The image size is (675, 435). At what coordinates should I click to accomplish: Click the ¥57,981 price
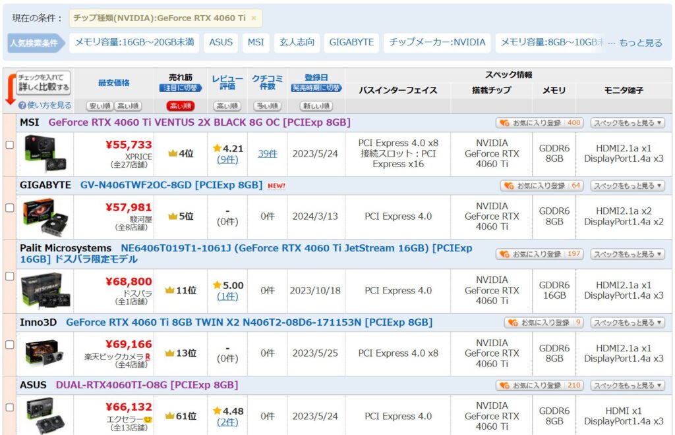[x=129, y=207]
